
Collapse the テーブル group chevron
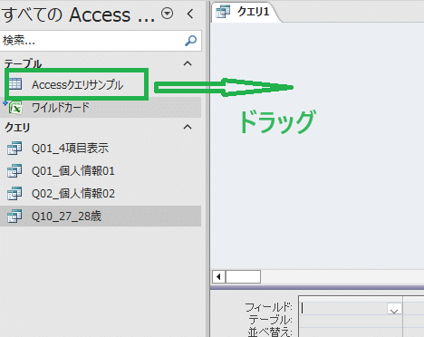188,63
